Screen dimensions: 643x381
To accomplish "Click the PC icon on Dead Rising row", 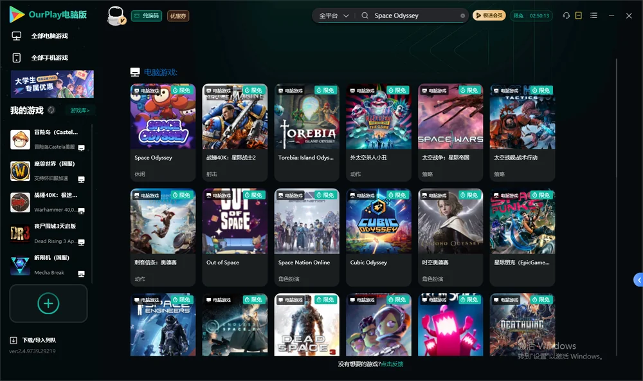I will pyautogui.click(x=81, y=242).
